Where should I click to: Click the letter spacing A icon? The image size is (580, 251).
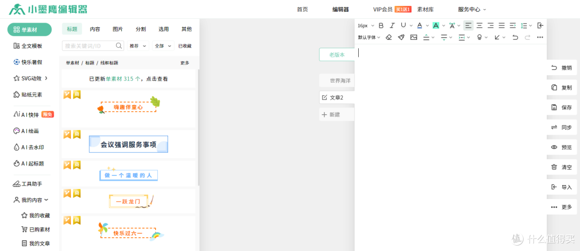pyautogui.click(x=452, y=26)
